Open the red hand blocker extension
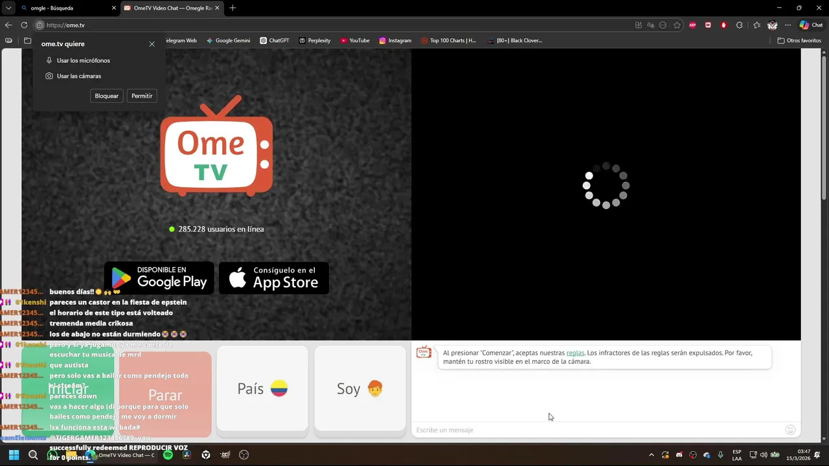 pyautogui.click(x=723, y=25)
